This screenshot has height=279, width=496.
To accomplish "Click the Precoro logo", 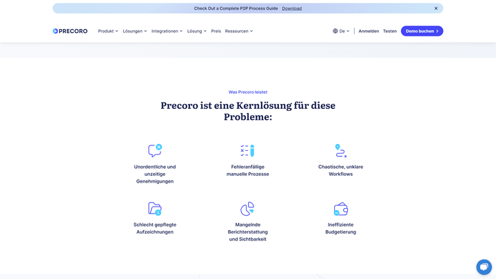I will (70, 31).
